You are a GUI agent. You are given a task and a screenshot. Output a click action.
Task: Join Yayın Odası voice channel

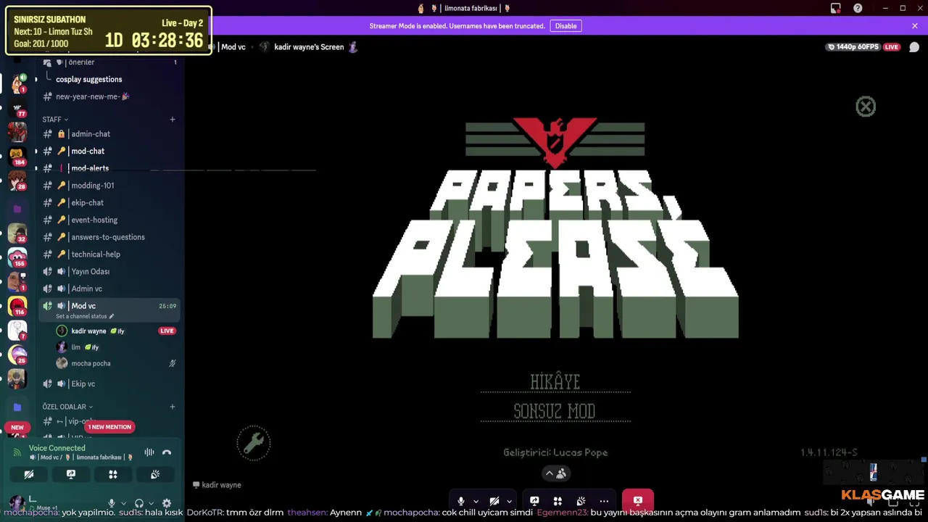click(x=109, y=272)
